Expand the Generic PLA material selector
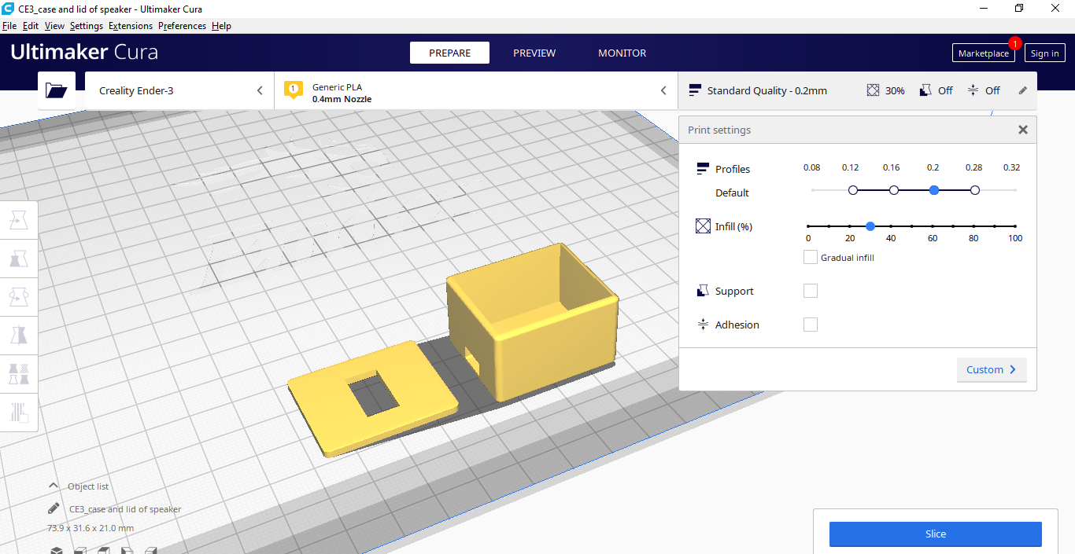The width and height of the screenshot is (1075, 554). coord(476,90)
